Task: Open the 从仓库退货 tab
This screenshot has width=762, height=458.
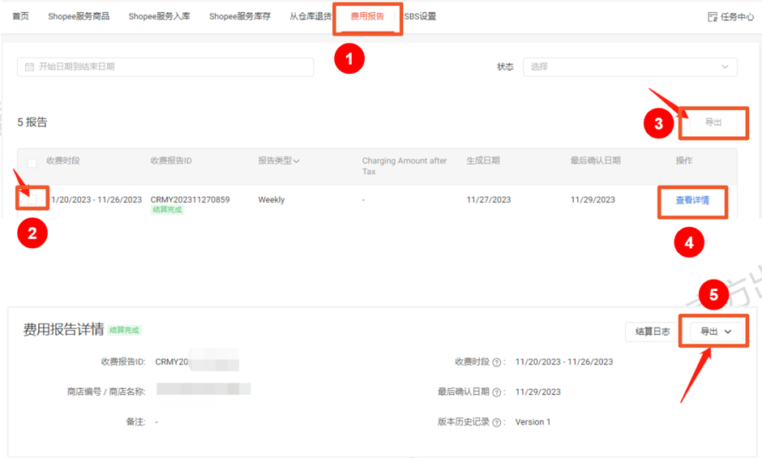Action: click(x=310, y=16)
